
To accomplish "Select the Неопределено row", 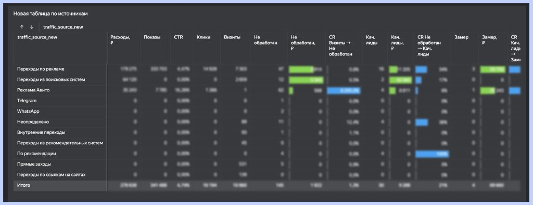I will 267,122.
